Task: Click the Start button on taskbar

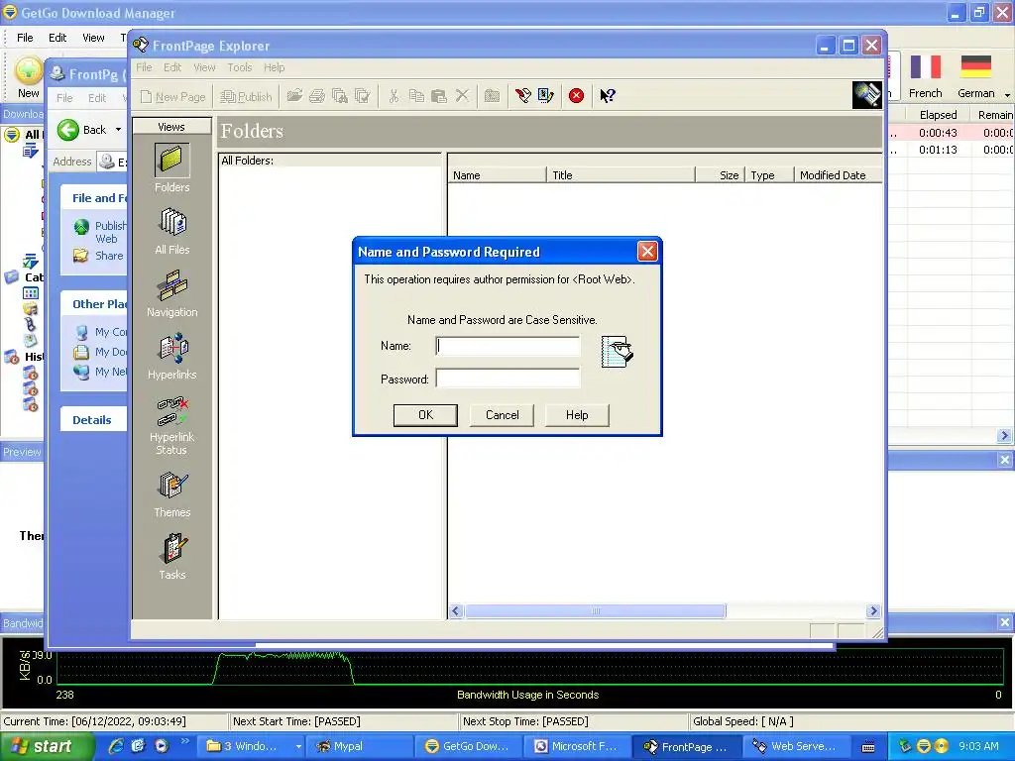Action: (x=48, y=746)
